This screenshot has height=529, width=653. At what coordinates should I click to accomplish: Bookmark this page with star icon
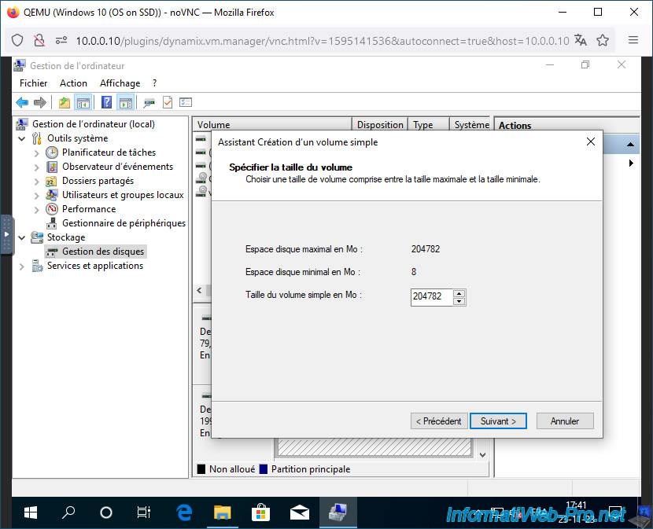pyautogui.click(x=603, y=40)
